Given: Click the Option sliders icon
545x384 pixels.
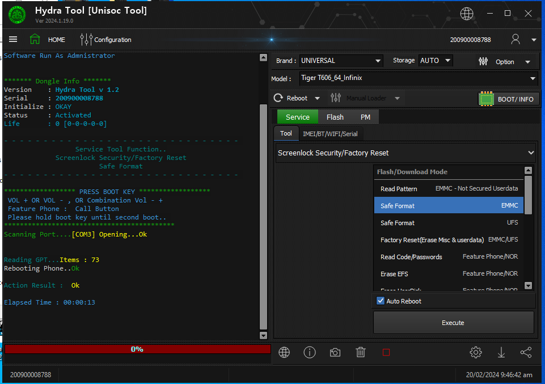Looking at the screenshot, I should [483, 61].
